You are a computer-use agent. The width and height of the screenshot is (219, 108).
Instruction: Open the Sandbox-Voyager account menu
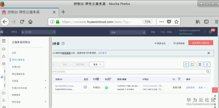coord(189,32)
